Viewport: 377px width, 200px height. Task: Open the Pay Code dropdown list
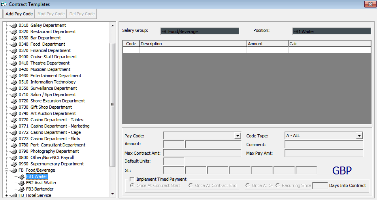[238, 136]
